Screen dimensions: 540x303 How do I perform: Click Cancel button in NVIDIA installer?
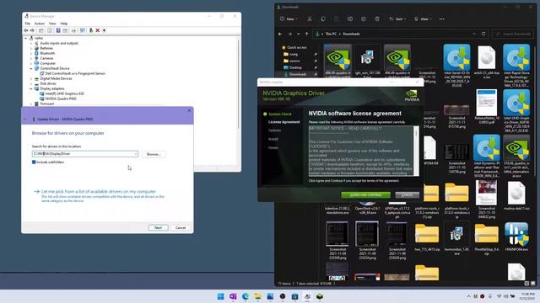(x=407, y=194)
